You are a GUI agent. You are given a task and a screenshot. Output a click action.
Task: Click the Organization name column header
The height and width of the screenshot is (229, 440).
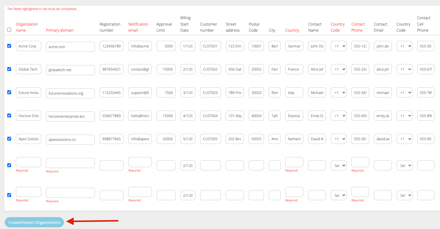[27, 27]
